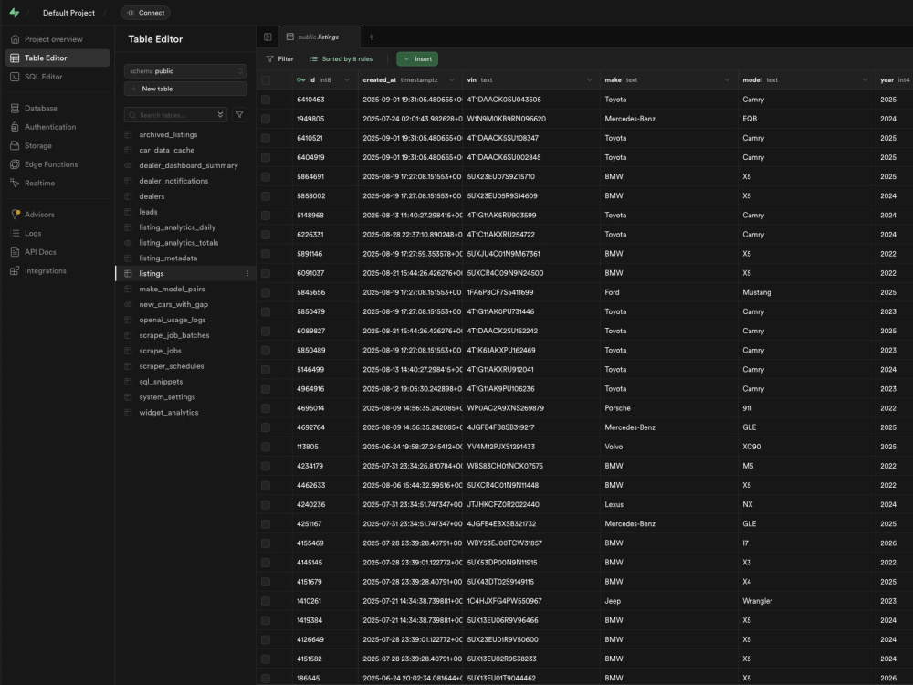
Task: Click the table list filter funnel icon
Action: pyautogui.click(x=239, y=115)
